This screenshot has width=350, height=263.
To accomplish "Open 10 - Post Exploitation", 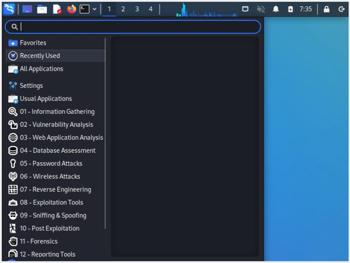I will tap(55, 228).
